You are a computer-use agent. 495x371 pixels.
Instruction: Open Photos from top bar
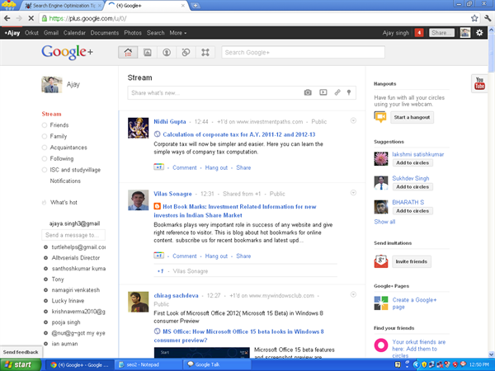(x=133, y=33)
